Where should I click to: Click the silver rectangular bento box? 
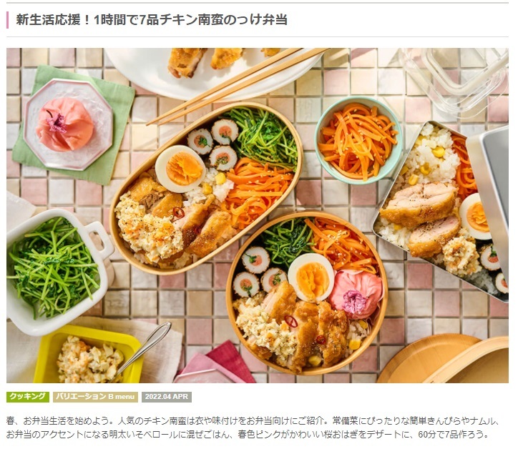444,210
